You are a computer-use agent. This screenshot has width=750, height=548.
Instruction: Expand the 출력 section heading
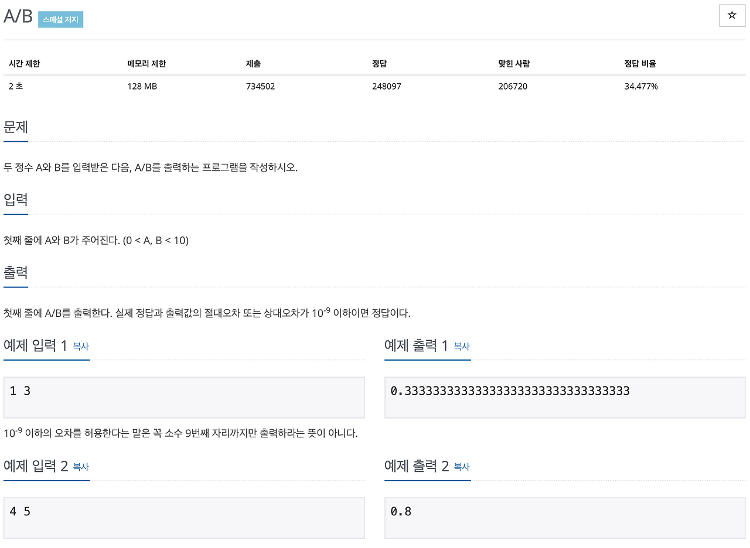(16, 272)
